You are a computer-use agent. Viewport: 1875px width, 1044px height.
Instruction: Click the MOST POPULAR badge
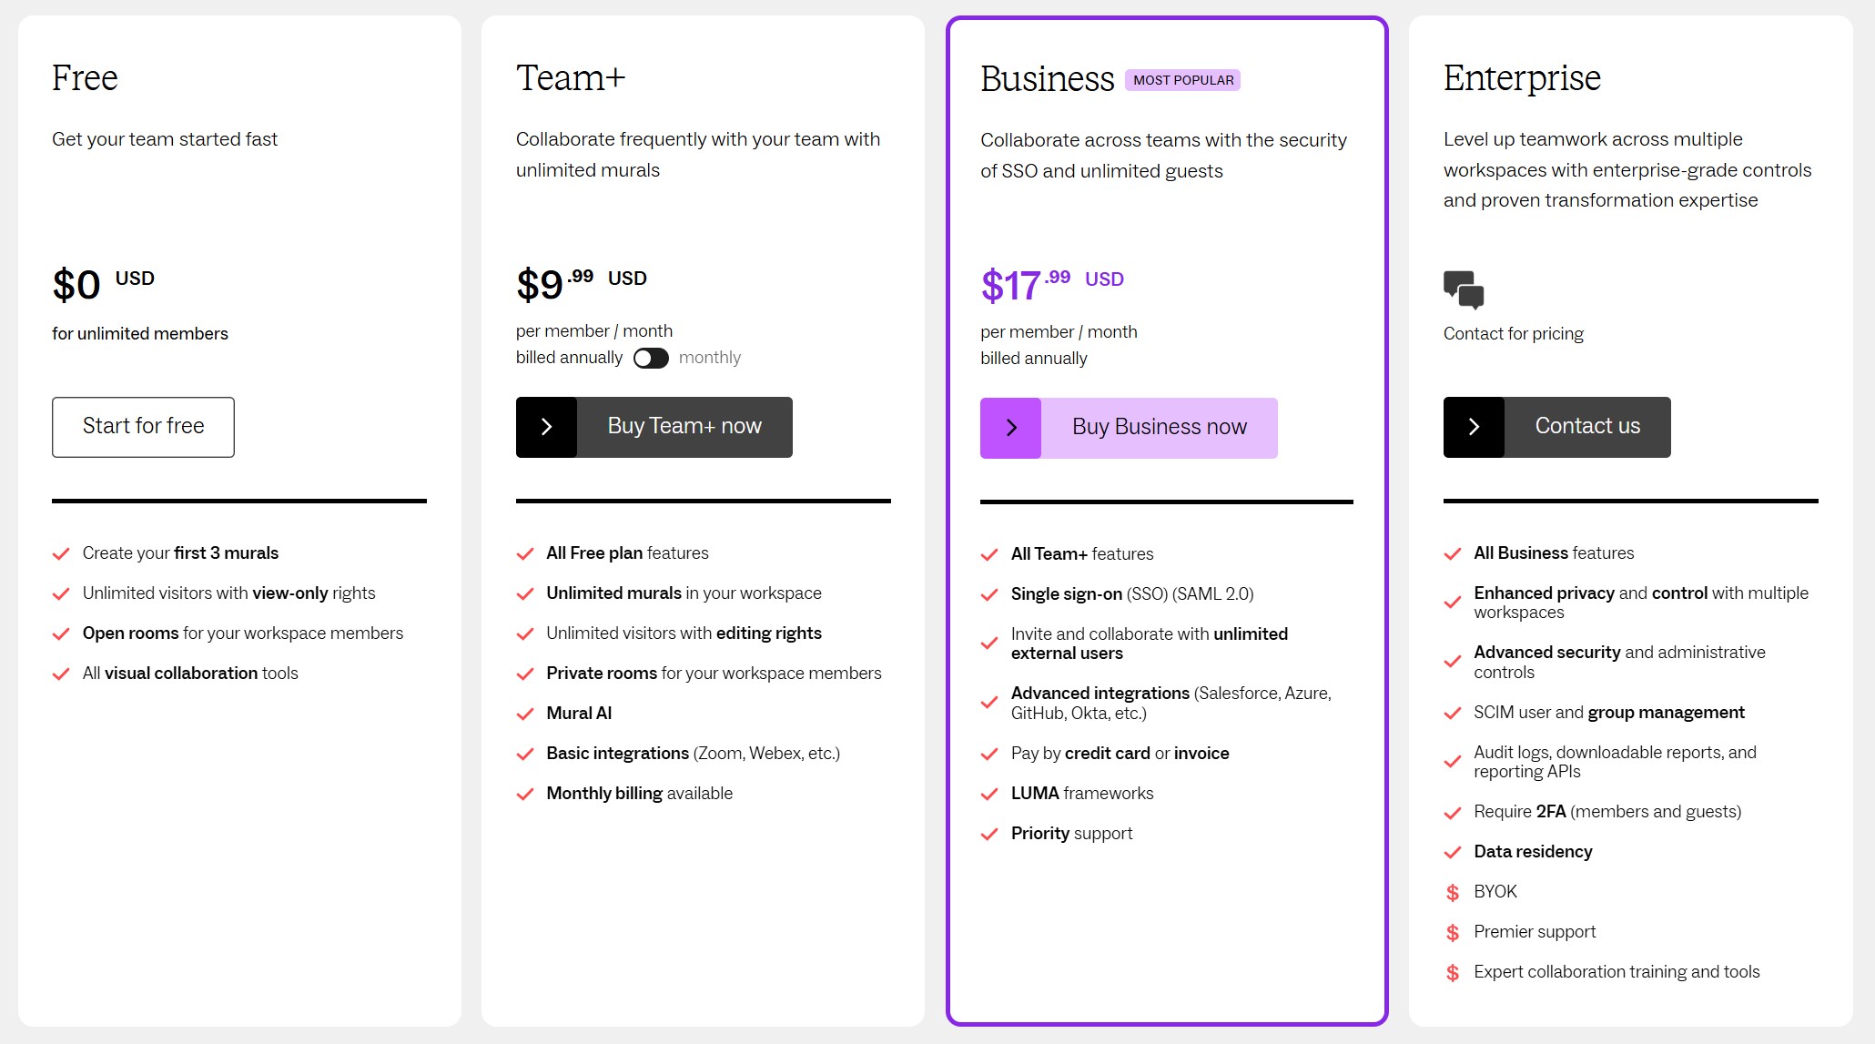pos(1183,80)
